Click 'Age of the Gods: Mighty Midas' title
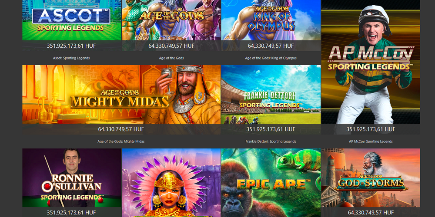 coord(121,141)
